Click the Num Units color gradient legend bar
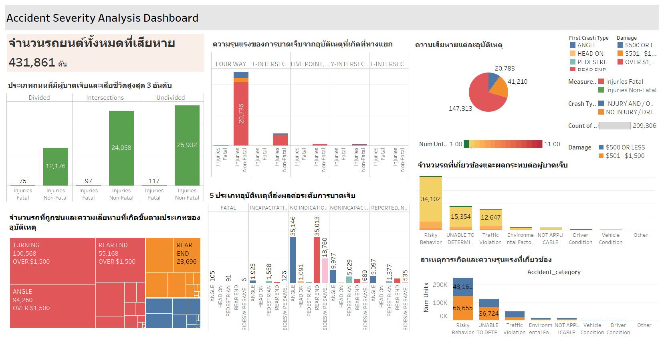Screen dimensions: 664x341 [503, 144]
